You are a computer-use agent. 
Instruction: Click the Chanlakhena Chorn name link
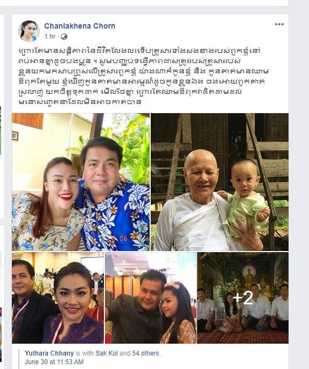point(80,26)
